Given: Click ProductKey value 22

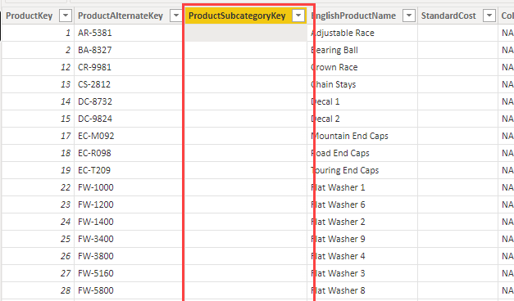Looking at the screenshot, I should (38, 187).
